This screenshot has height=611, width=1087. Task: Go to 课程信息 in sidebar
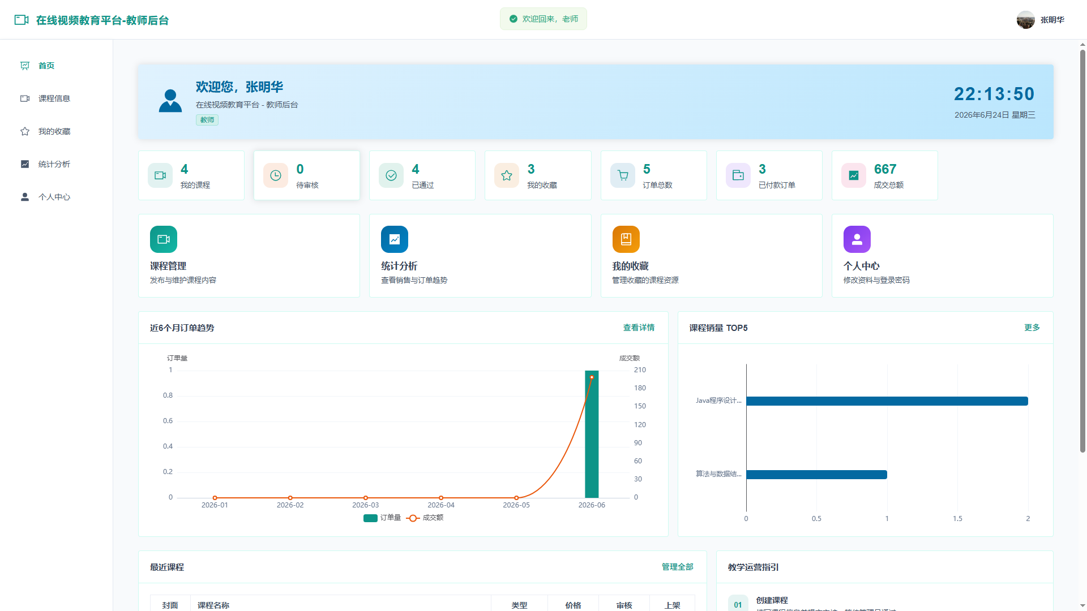[x=54, y=98]
